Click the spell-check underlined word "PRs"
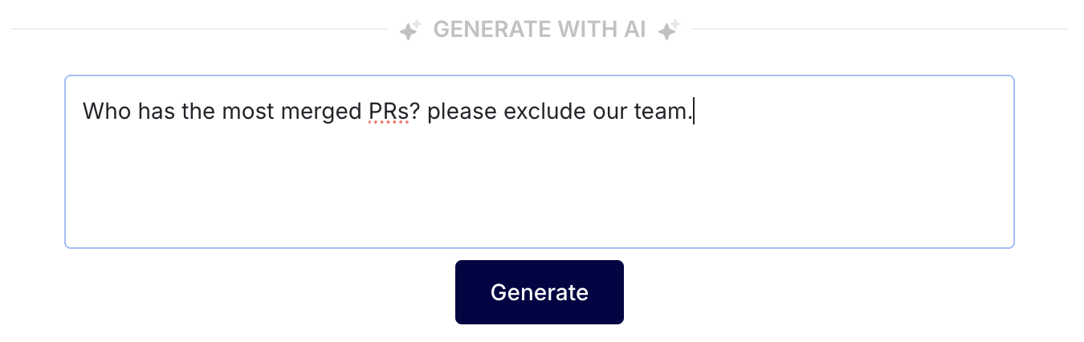 389,111
